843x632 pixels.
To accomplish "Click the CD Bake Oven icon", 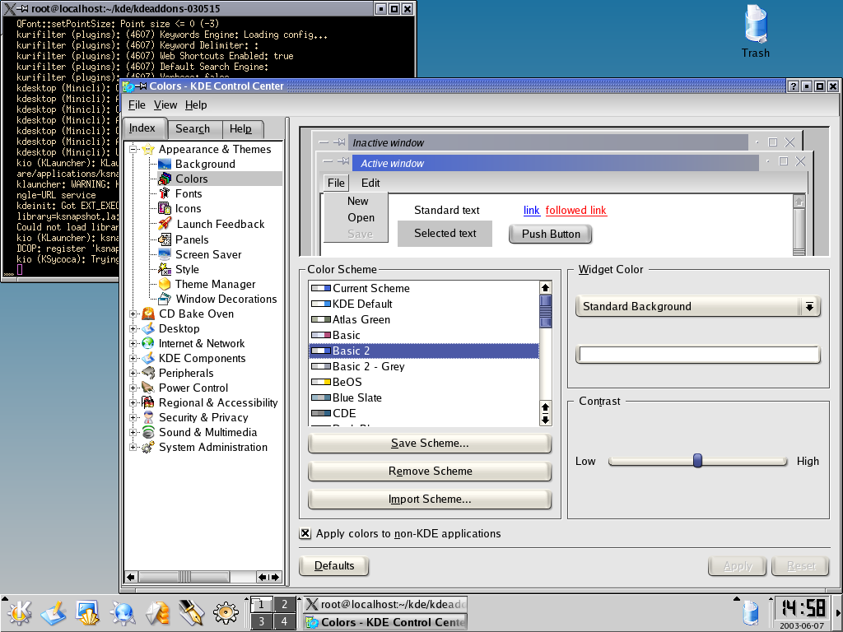I will [x=148, y=314].
